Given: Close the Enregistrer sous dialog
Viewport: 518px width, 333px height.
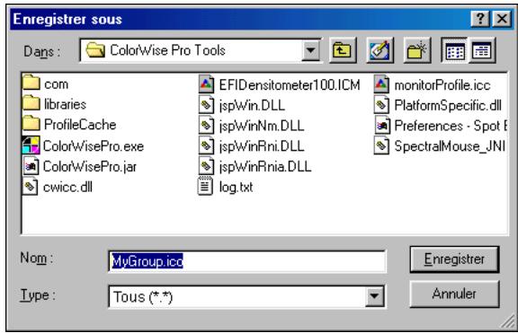Looking at the screenshot, I should click(502, 19).
